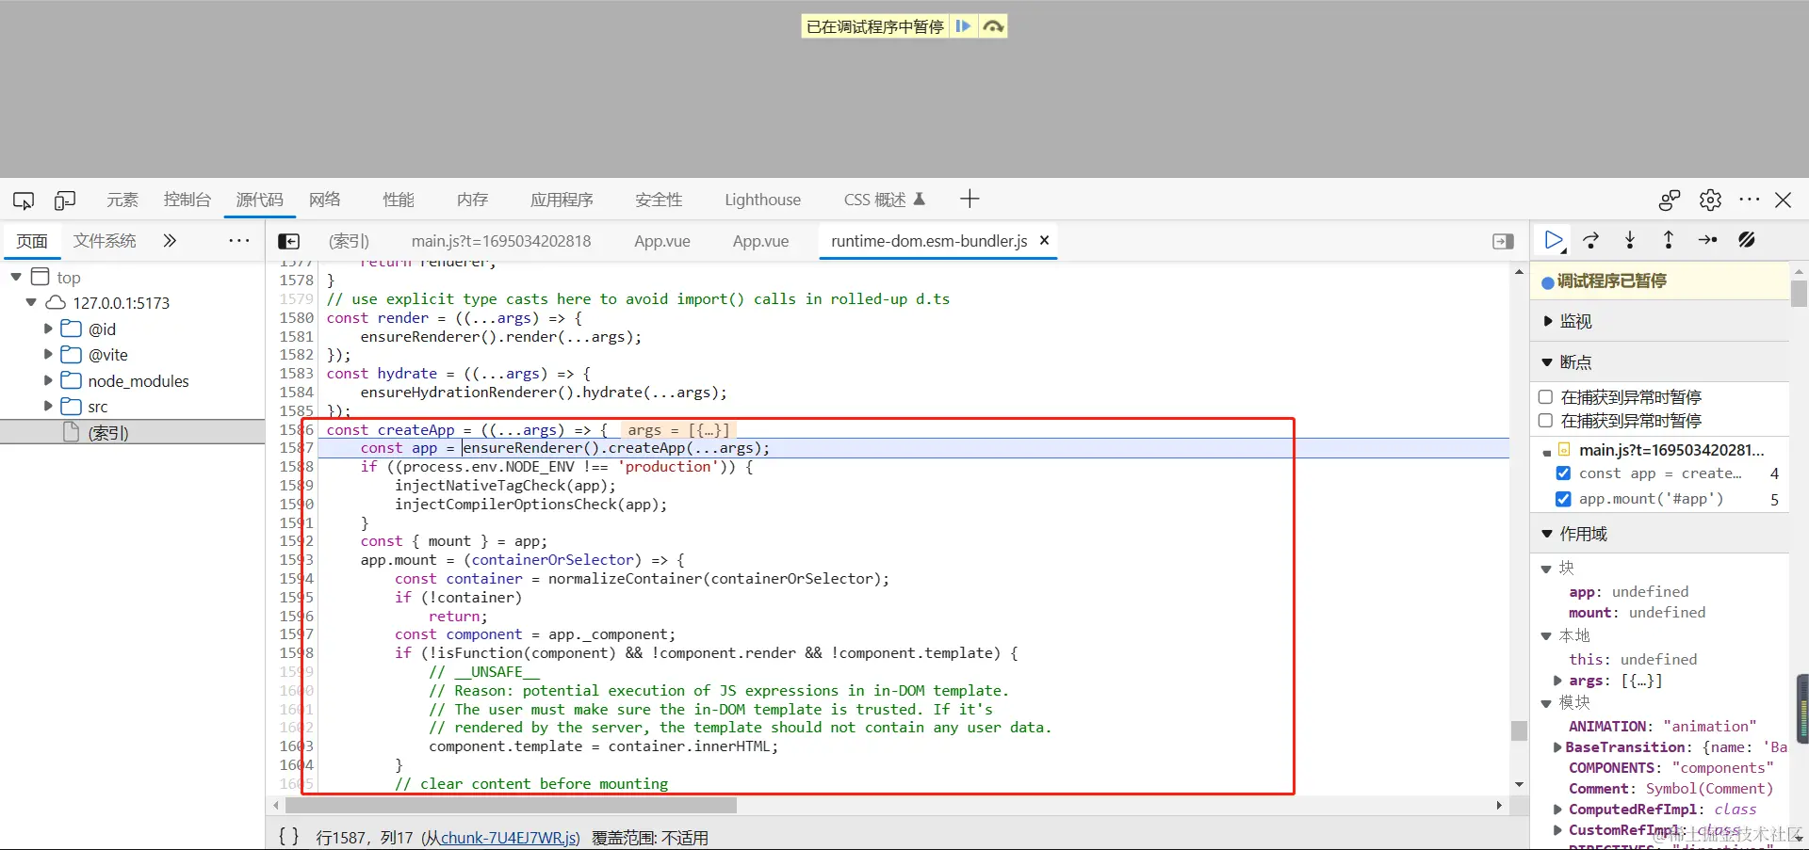Step out of current function
Viewport: 1809px width, 850px height.
pos(1669,241)
